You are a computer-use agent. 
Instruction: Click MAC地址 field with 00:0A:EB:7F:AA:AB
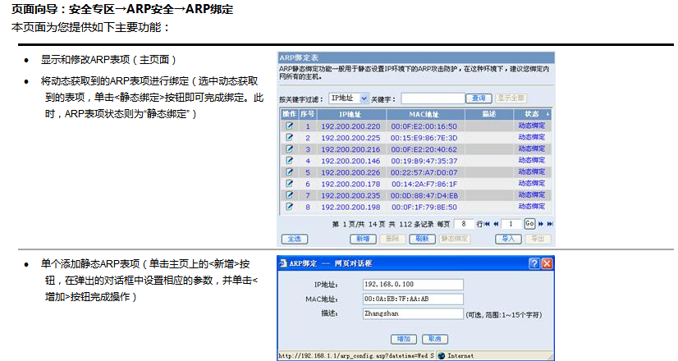[413, 299]
